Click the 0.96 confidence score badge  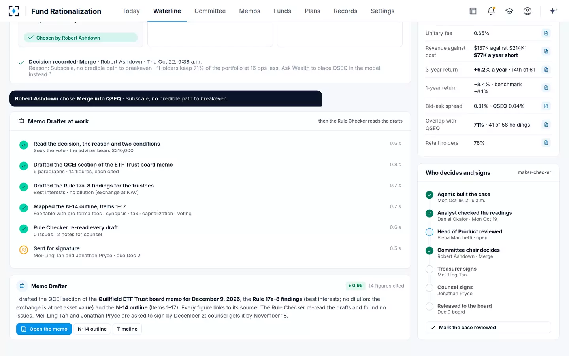[355, 286]
